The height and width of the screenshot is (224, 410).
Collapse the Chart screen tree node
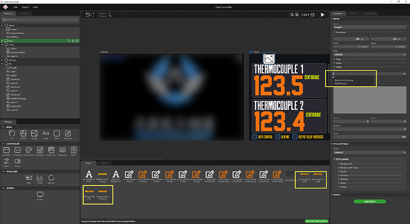pos(2,45)
